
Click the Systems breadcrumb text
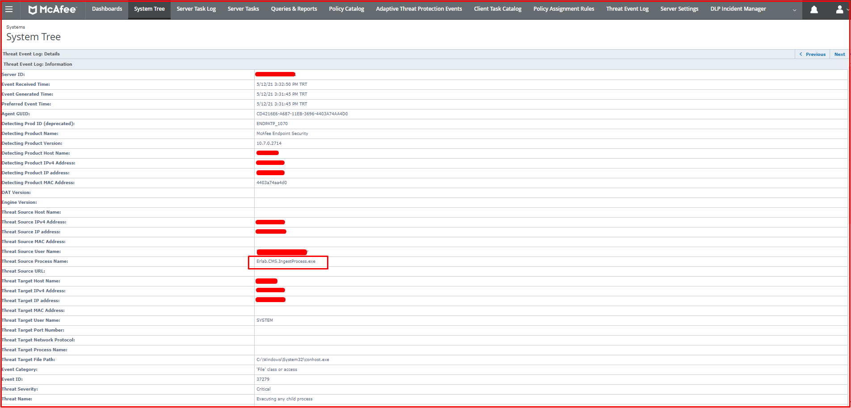click(16, 27)
